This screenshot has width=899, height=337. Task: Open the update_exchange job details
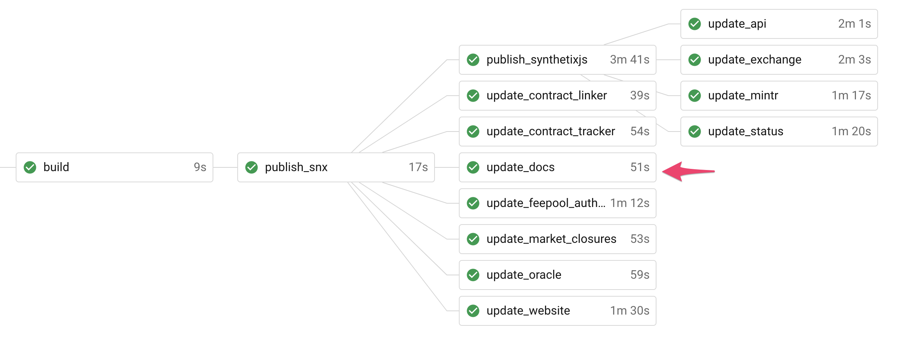pos(779,60)
